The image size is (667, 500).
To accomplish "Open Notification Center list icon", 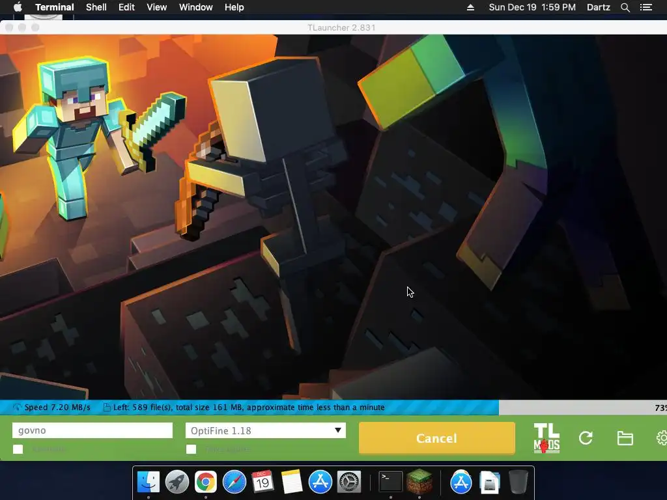I will click(x=646, y=7).
